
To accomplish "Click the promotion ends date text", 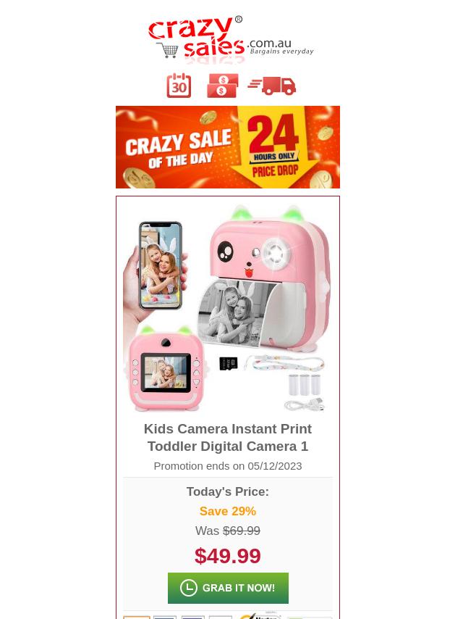I will click(228, 466).
